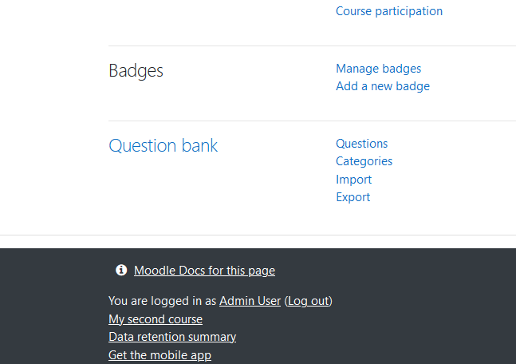Image resolution: width=516 pixels, height=364 pixels.
Task: Open Data retention summary
Action: 172,337
